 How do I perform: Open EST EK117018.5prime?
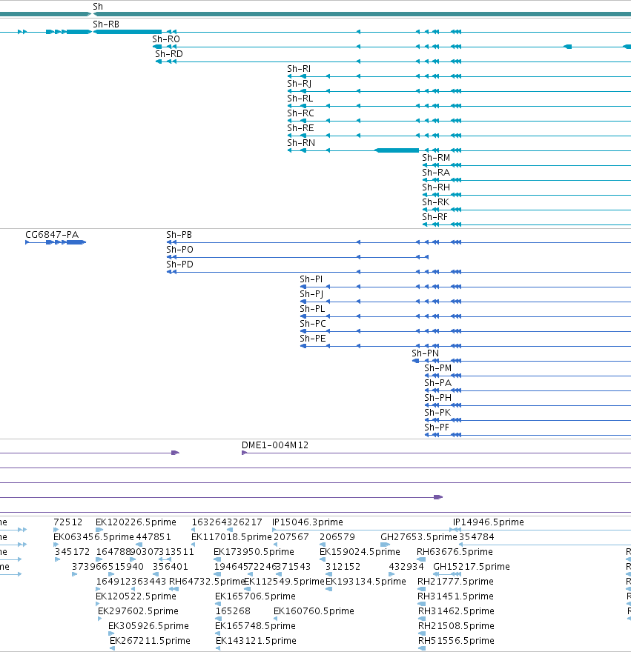[x=231, y=537]
